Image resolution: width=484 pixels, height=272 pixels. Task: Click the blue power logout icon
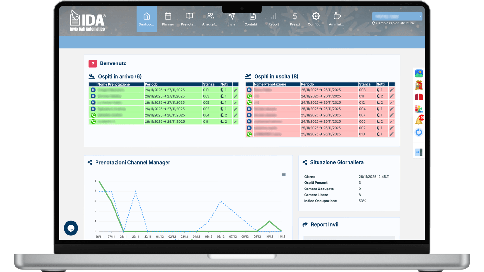[x=419, y=132]
